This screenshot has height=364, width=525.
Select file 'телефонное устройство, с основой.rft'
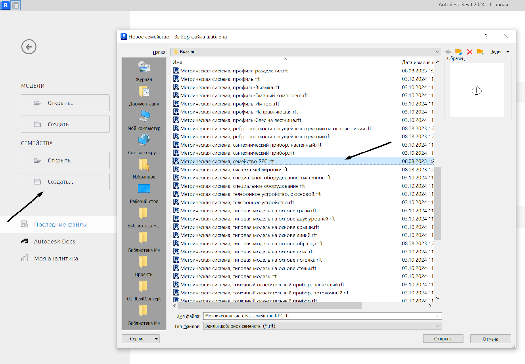tap(250, 194)
